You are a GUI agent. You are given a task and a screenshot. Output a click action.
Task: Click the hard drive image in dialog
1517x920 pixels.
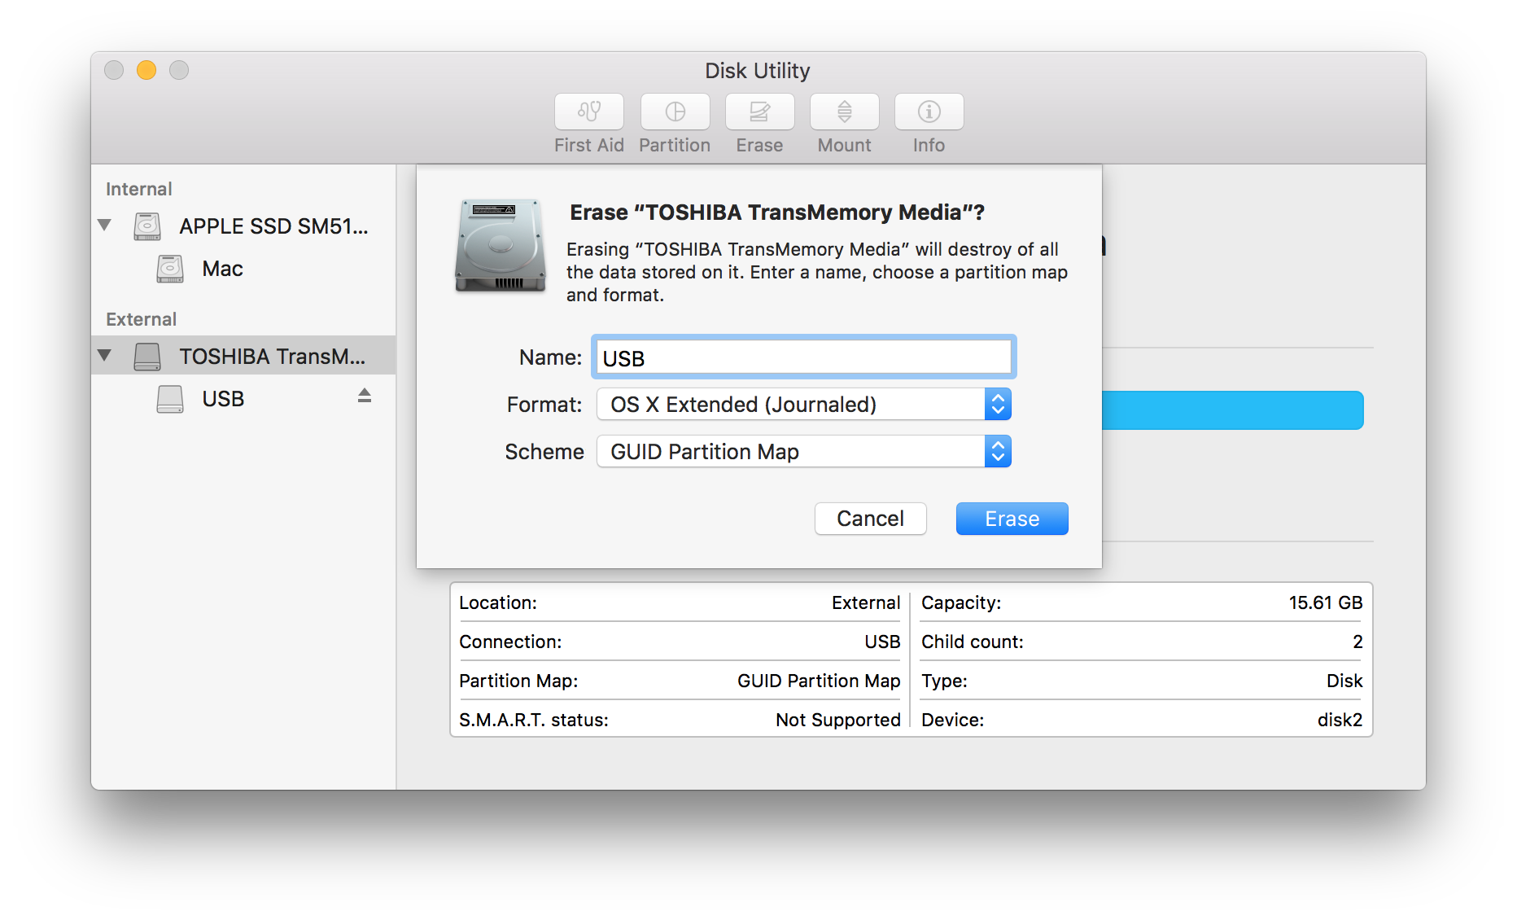pyautogui.click(x=500, y=246)
